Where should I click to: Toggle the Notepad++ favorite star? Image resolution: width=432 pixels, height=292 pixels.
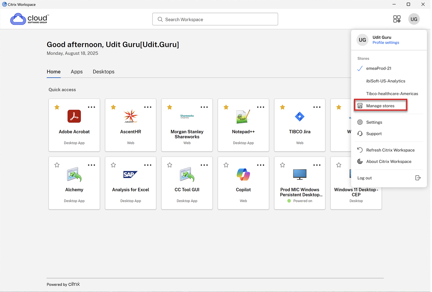click(226, 107)
